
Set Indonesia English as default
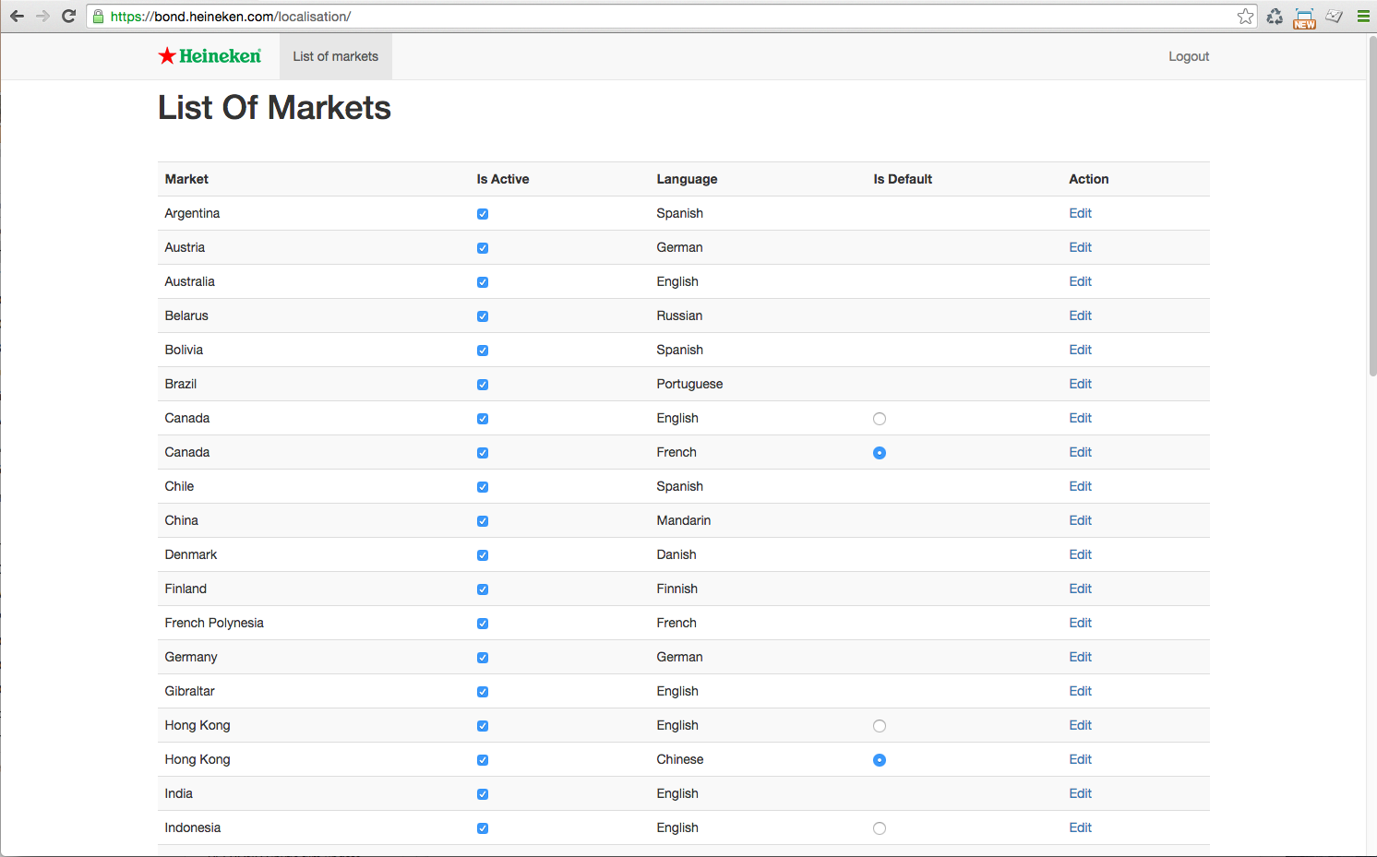[880, 828]
